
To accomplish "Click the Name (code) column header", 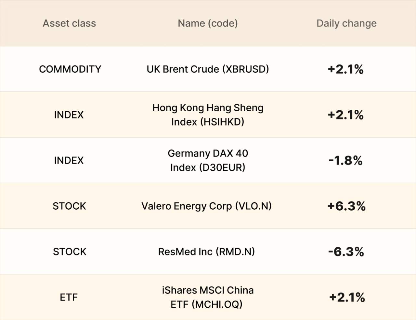I will click(208, 23).
